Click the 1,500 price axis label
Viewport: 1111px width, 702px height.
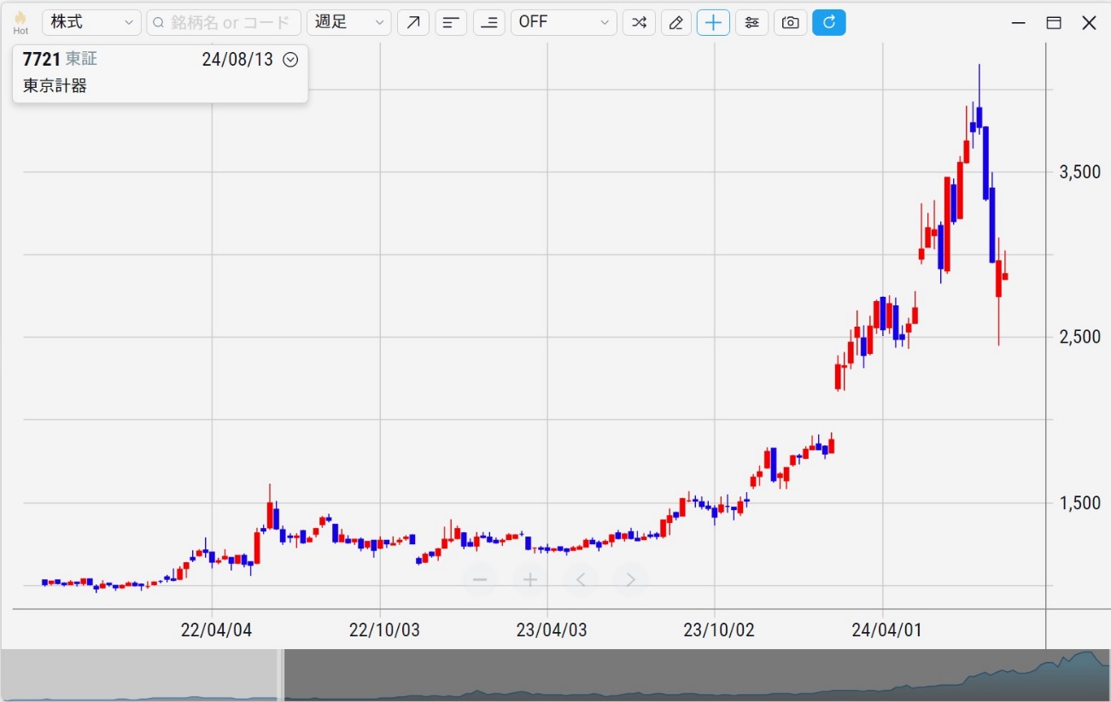pos(1079,503)
